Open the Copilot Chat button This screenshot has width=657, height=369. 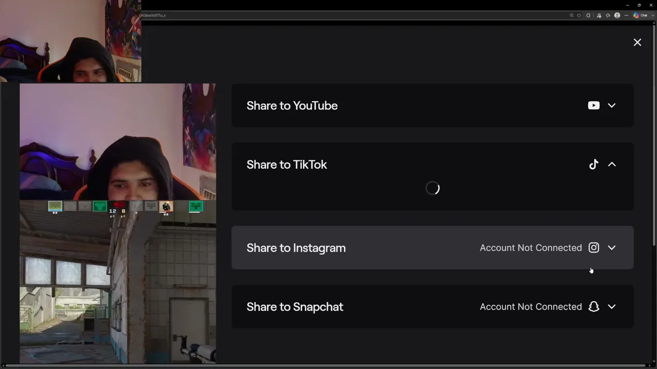[x=640, y=15]
